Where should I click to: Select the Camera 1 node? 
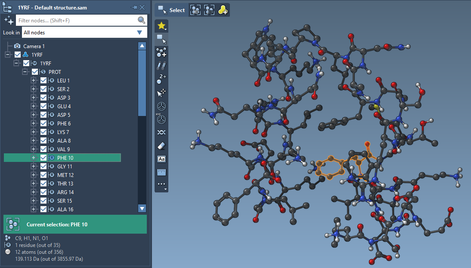click(34, 46)
